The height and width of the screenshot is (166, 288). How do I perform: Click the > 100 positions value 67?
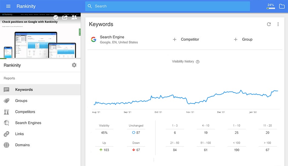pyautogui.click(x=267, y=150)
